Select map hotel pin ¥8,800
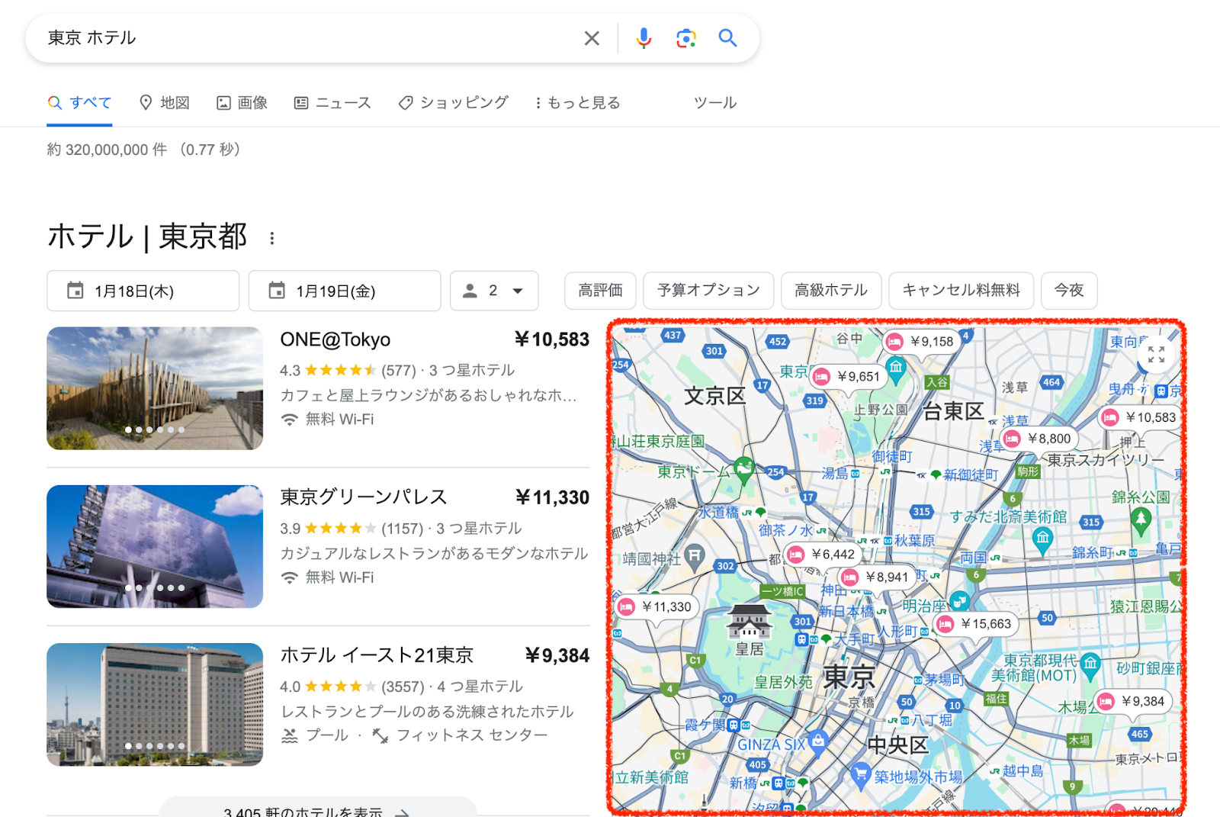This screenshot has height=817, width=1220. 1039,439
